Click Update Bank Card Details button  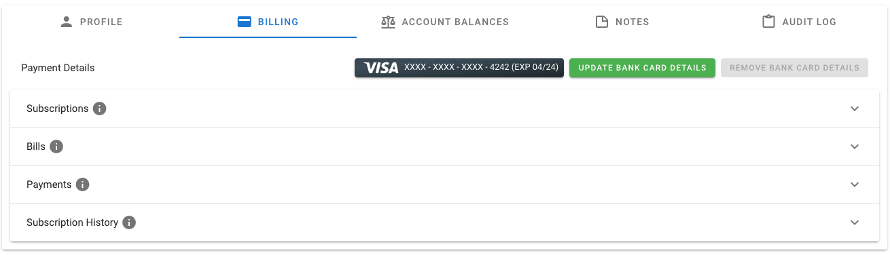642,68
